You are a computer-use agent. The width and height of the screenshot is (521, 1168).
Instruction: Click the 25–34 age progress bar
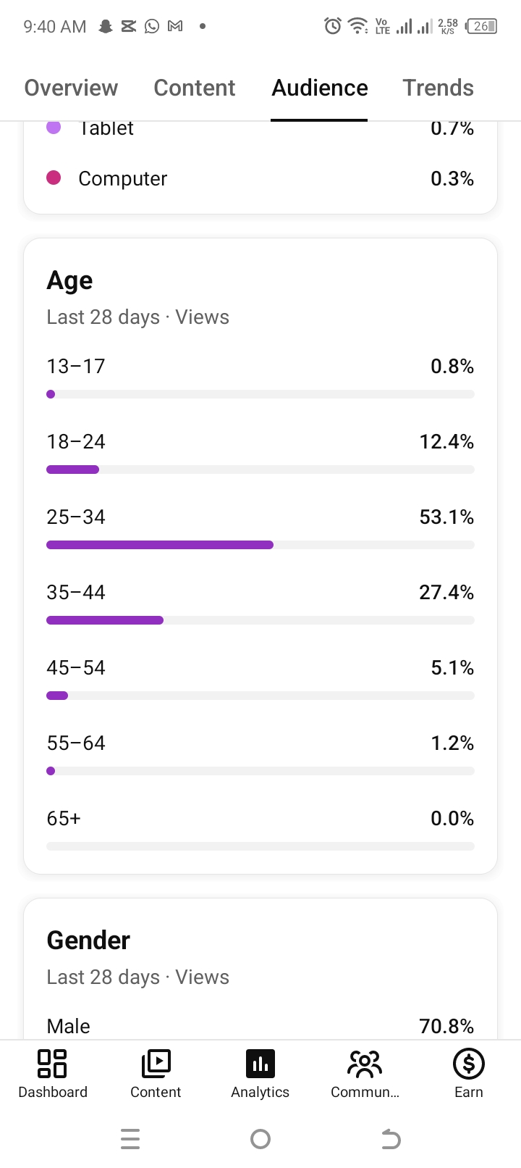260,545
